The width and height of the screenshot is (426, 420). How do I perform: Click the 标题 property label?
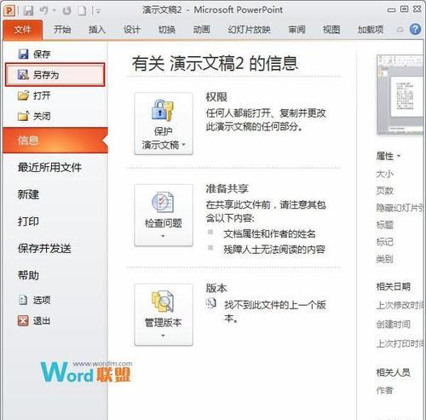coord(385,225)
